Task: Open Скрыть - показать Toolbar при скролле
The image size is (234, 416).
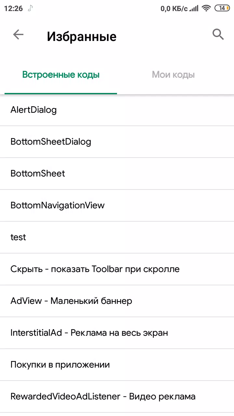Action: click(x=117, y=269)
